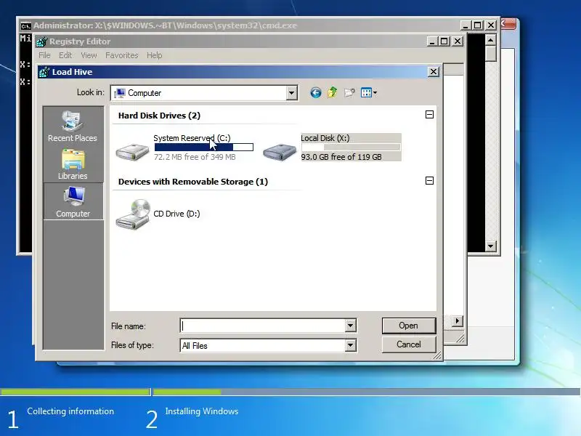Select the System Reserved (C:) drive icon

pos(132,151)
